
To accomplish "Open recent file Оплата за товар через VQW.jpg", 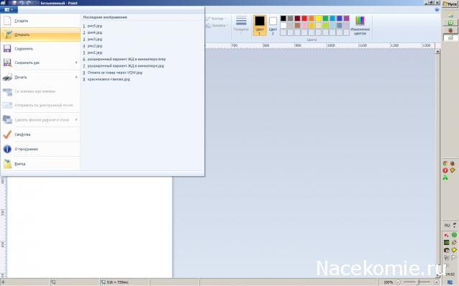I will (115, 73).
